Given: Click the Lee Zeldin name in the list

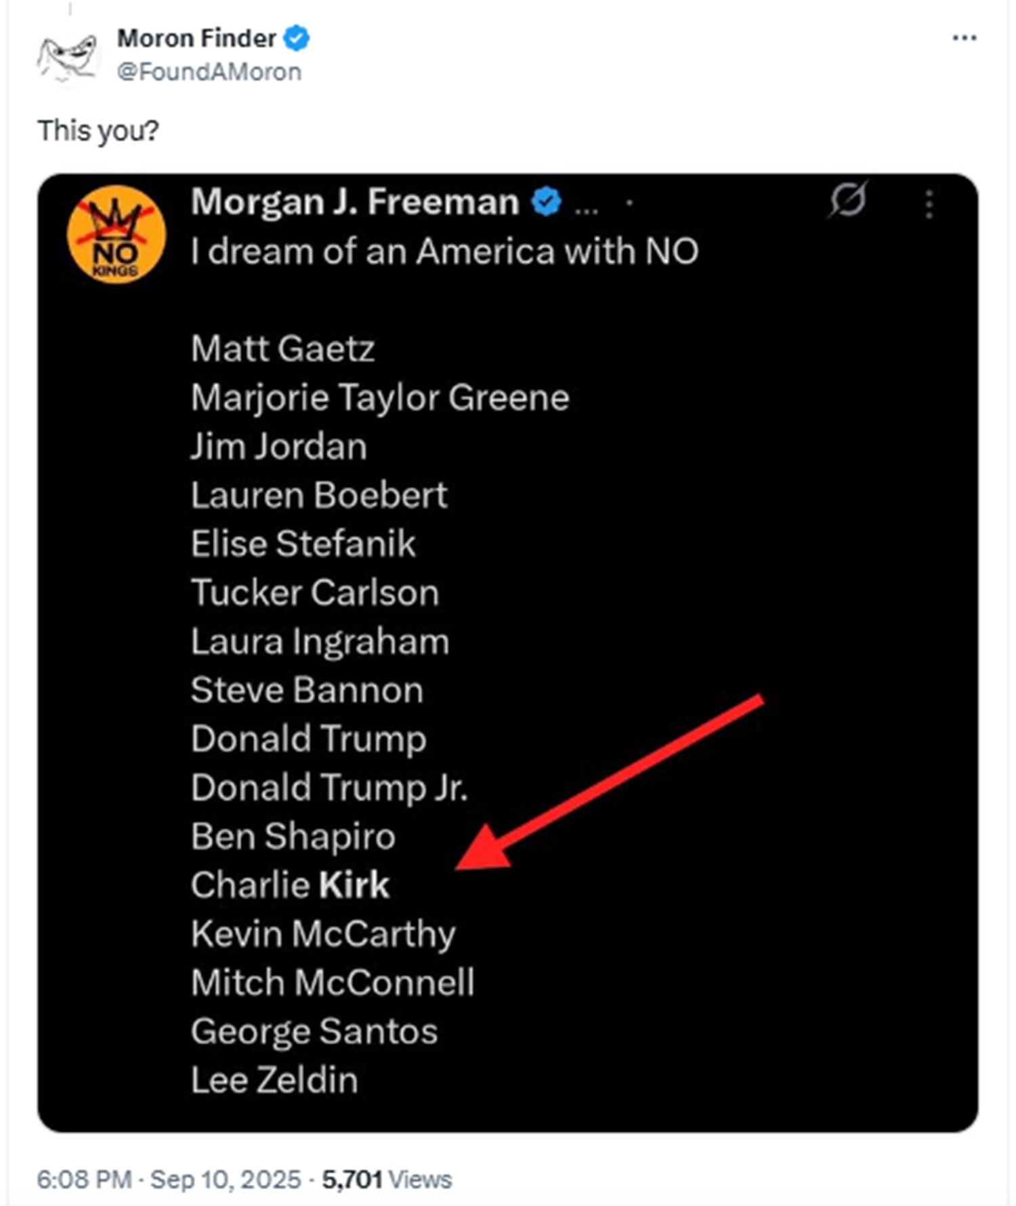Looking at the screenshot, I should point(274,1080).
